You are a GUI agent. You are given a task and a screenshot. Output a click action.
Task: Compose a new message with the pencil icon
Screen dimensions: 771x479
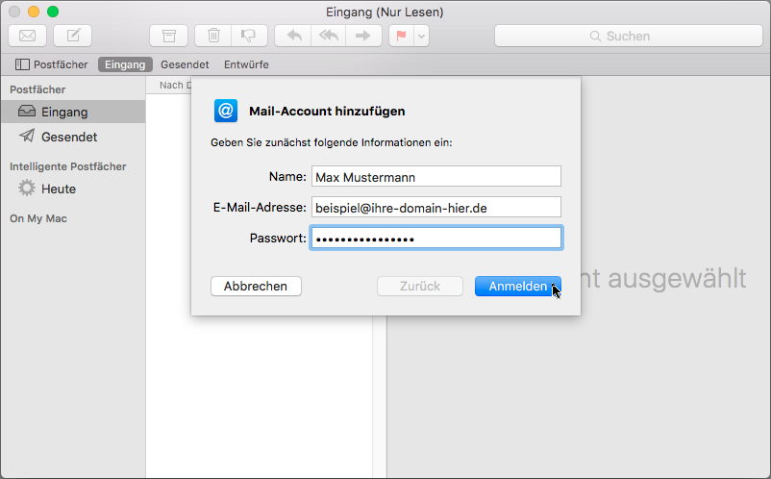pyautogui.click(x=72, y=36)
